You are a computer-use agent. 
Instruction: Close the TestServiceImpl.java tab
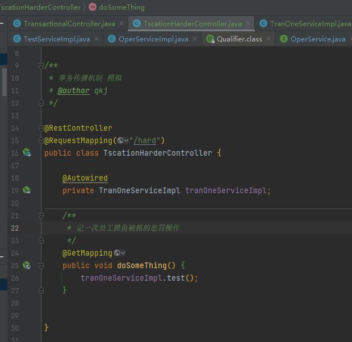point(97,39)
